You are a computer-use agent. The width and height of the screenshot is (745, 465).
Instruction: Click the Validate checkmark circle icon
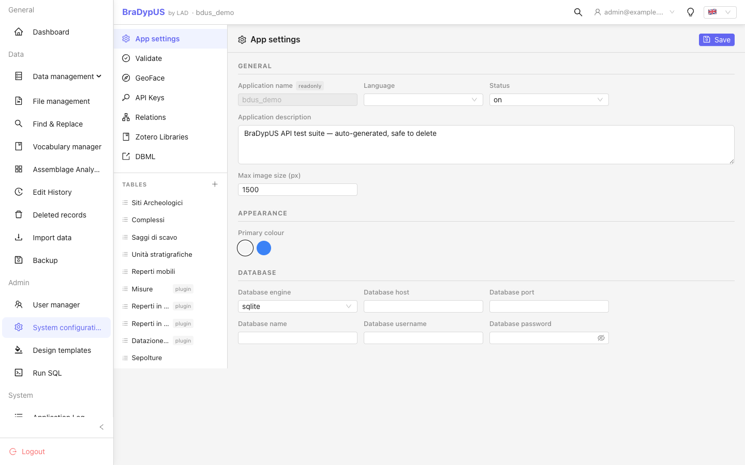point(126,58)
